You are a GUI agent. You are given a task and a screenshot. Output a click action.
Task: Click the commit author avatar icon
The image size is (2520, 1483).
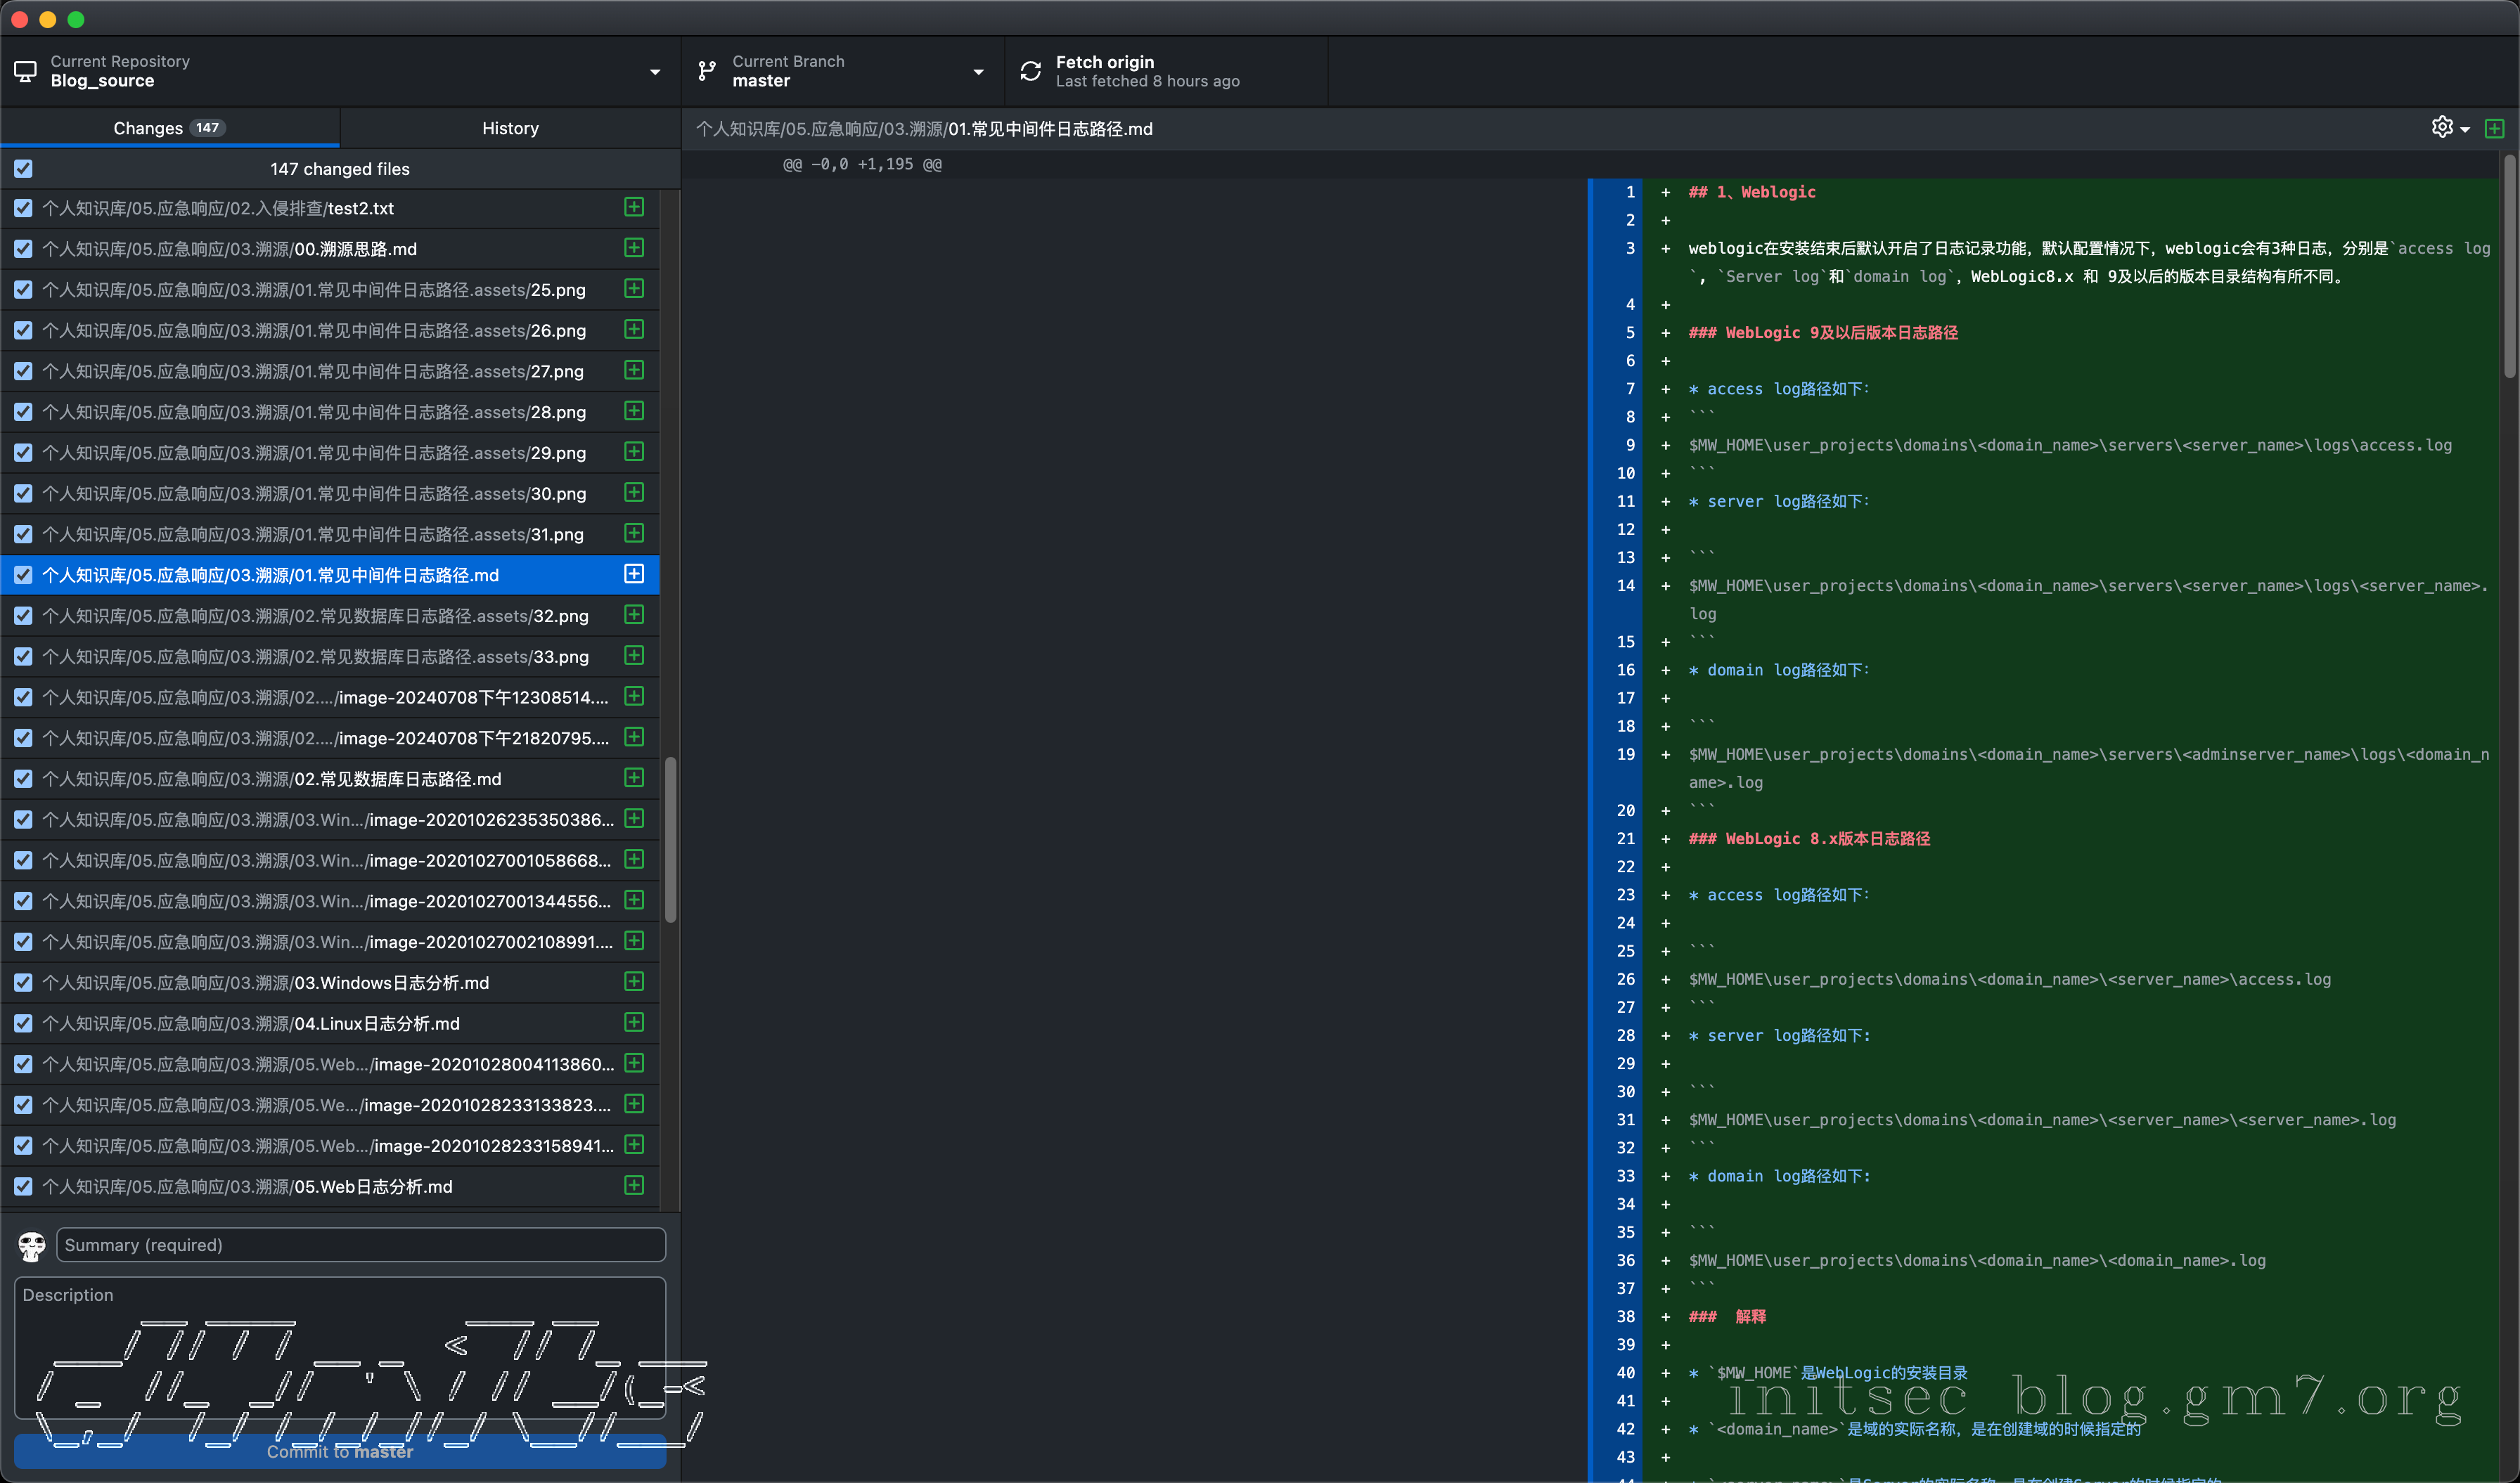pyautogui.click(x=32, y=1245)
